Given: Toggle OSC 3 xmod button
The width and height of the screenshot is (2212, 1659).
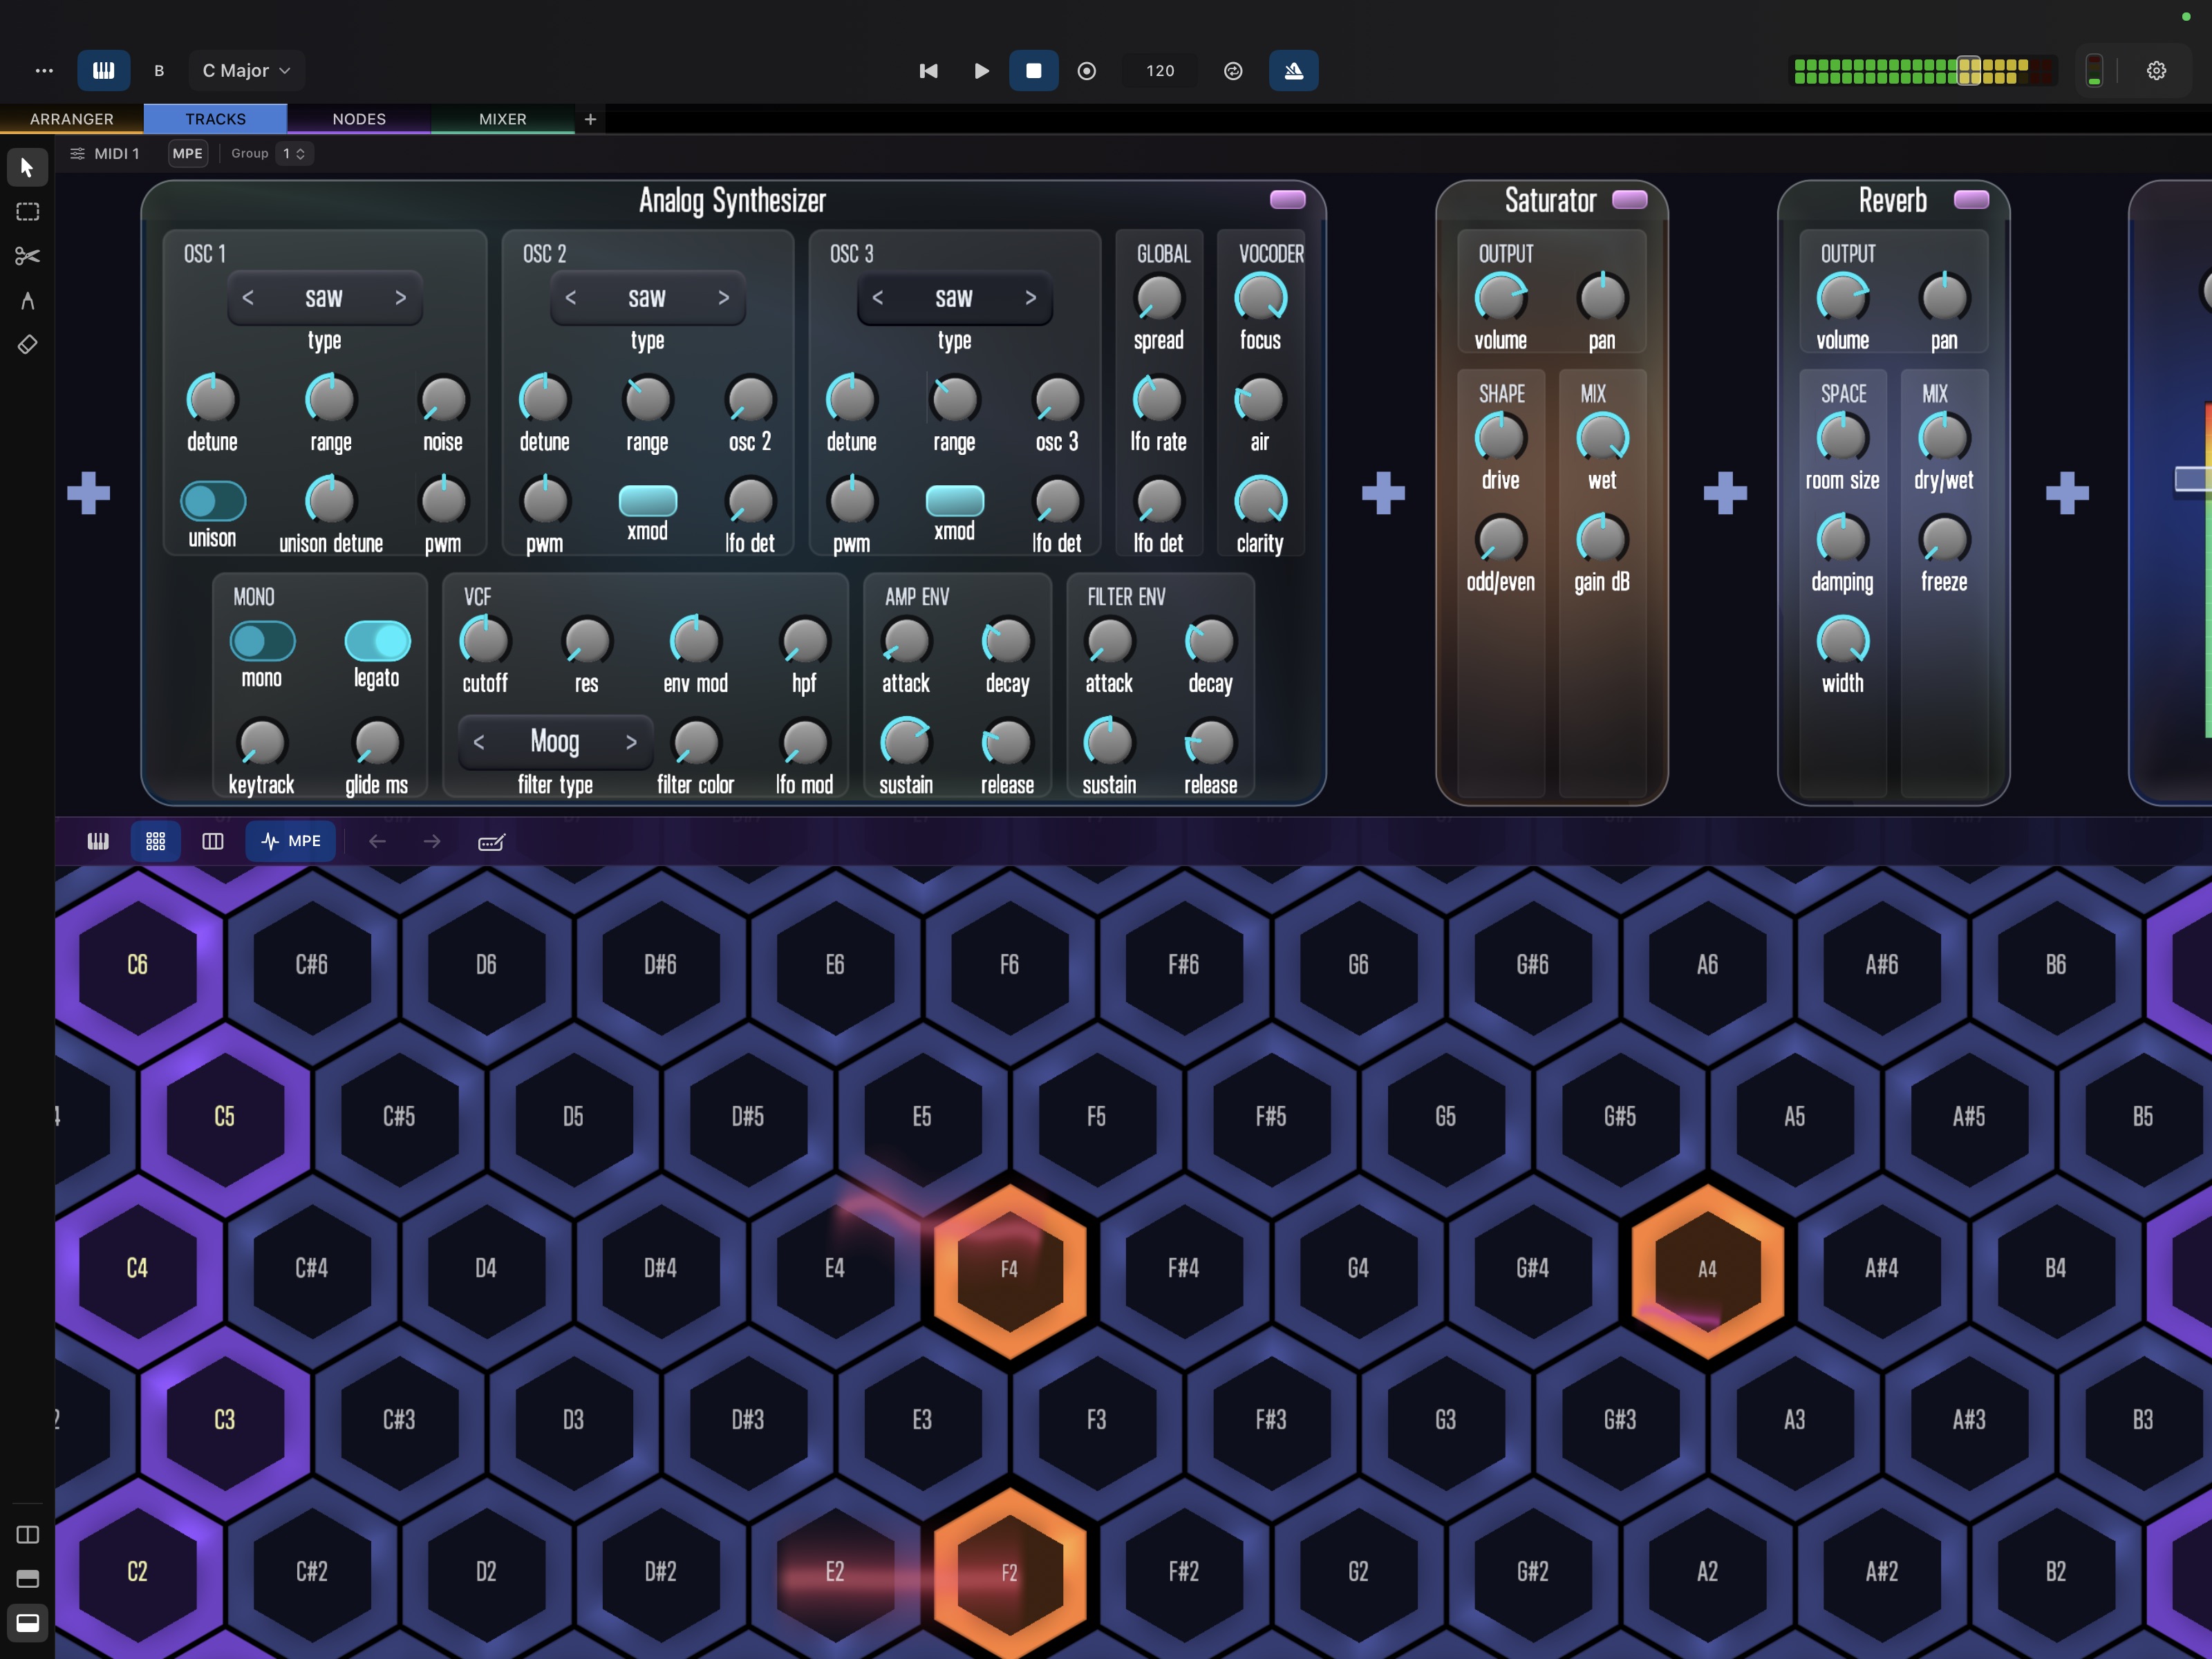Looking at the screenshot, I should (x=955, y=501).
